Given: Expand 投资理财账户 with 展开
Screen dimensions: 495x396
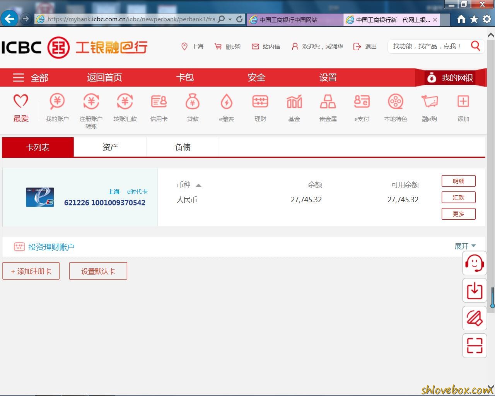Looking at the screenshot, I should pyautogui.click(x=465, y=246).
